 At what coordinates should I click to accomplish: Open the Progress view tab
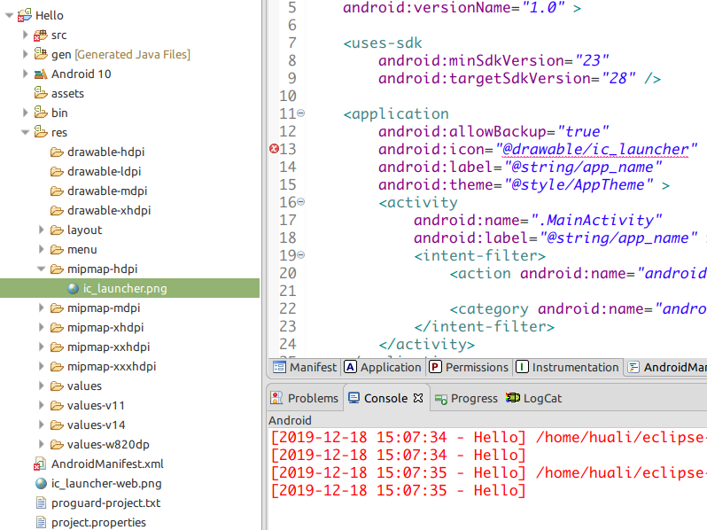tap(466, 398)
